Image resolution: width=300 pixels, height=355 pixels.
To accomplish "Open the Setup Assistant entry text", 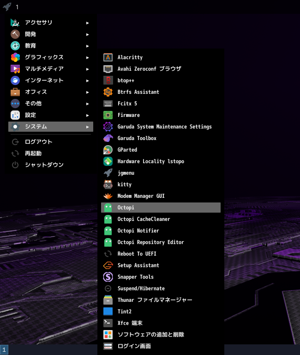I will tap(138, 265).
